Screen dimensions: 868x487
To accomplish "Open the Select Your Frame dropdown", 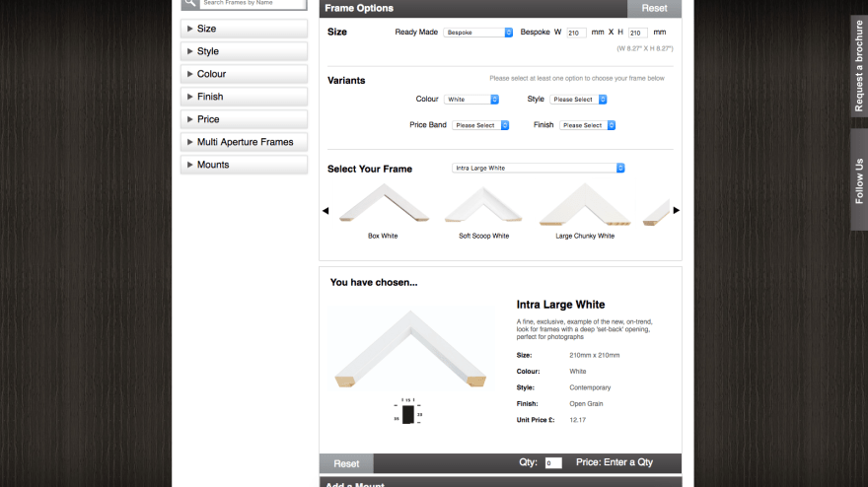I will (539, 168).
